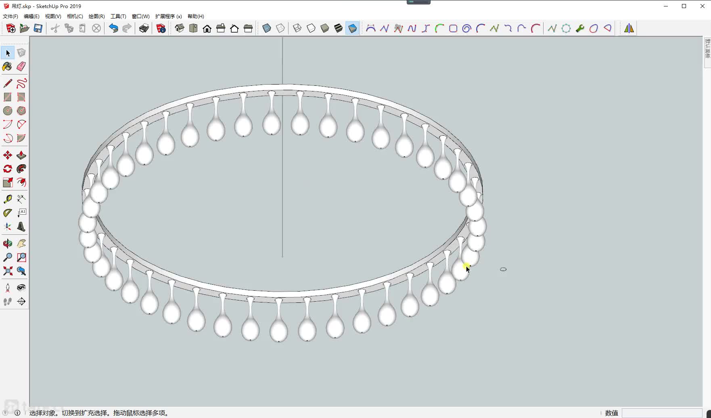
Task: Save the model with floppy icon
Action: (38, 28)
